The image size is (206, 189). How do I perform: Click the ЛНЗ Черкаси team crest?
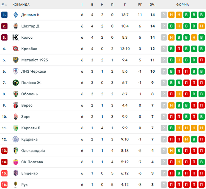(x=15, y=71)
